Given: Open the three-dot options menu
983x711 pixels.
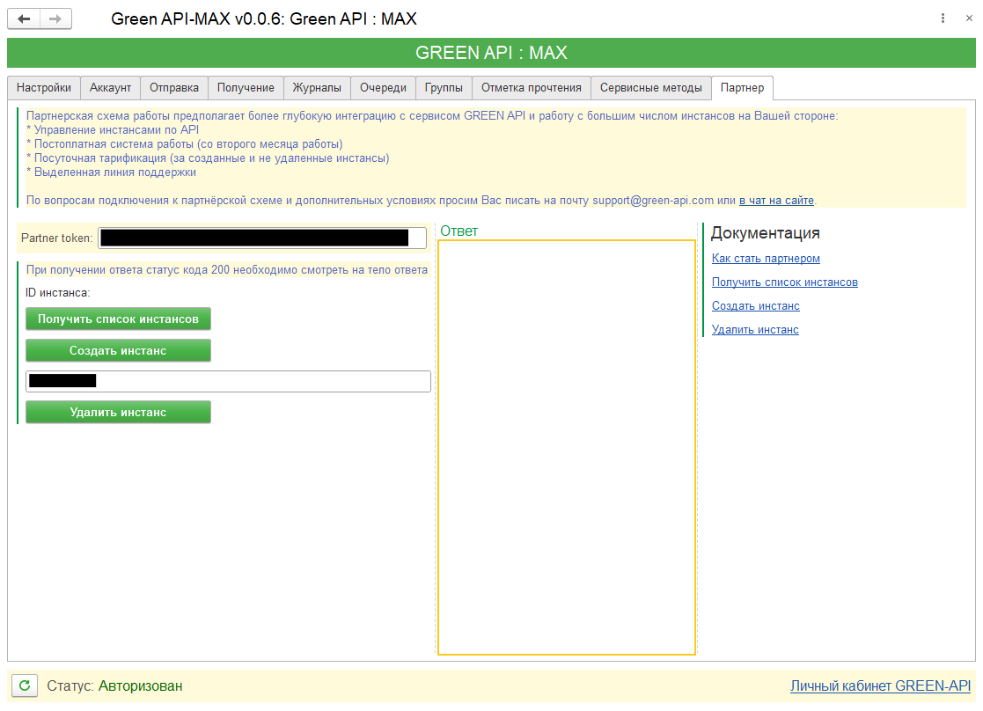Looking at the screenshot, I should click(x=943, y=18).
